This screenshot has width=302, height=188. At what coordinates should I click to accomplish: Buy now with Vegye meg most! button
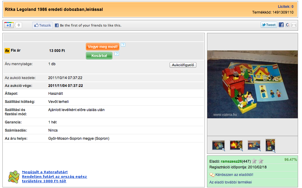[x=103, y=46]
